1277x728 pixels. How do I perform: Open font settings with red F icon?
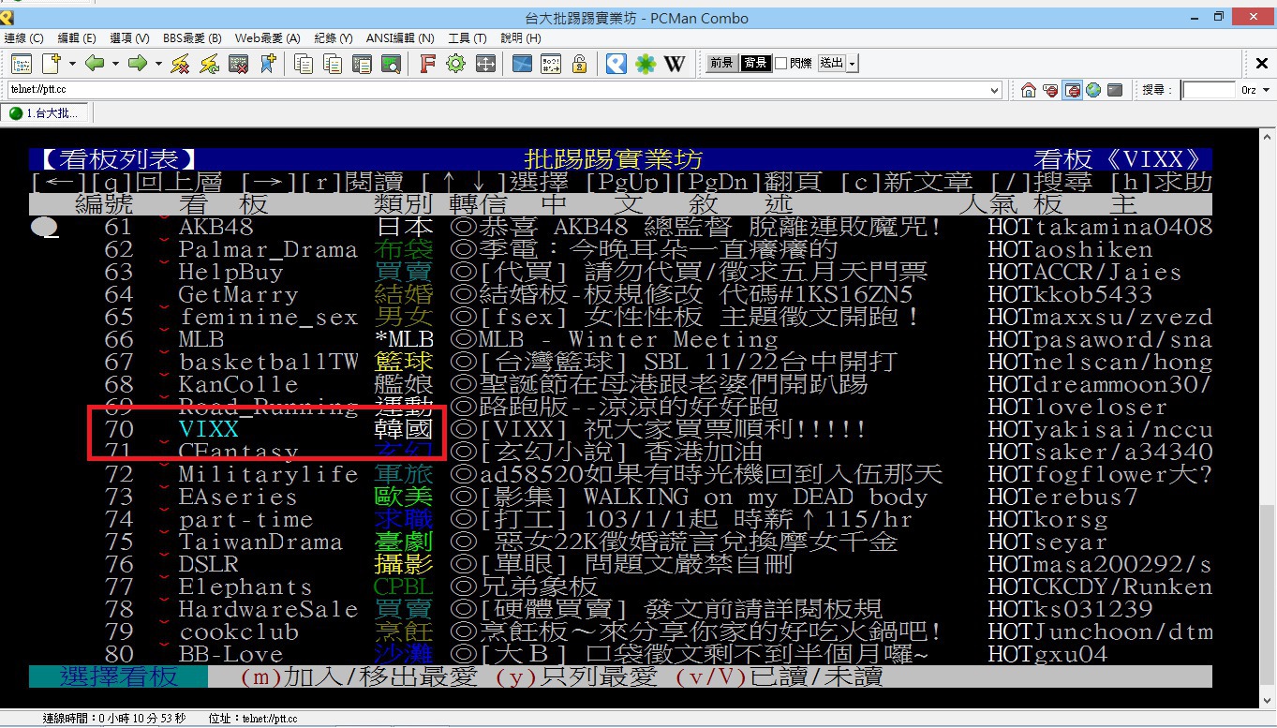click(427, 64)
